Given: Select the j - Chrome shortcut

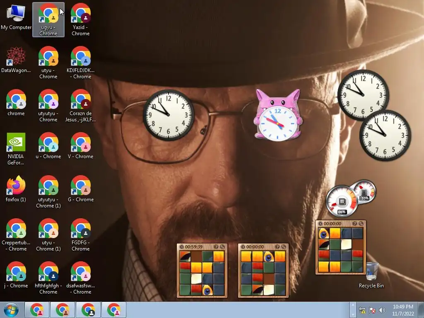Looking at the screenshot, I should tap(16, 275).
